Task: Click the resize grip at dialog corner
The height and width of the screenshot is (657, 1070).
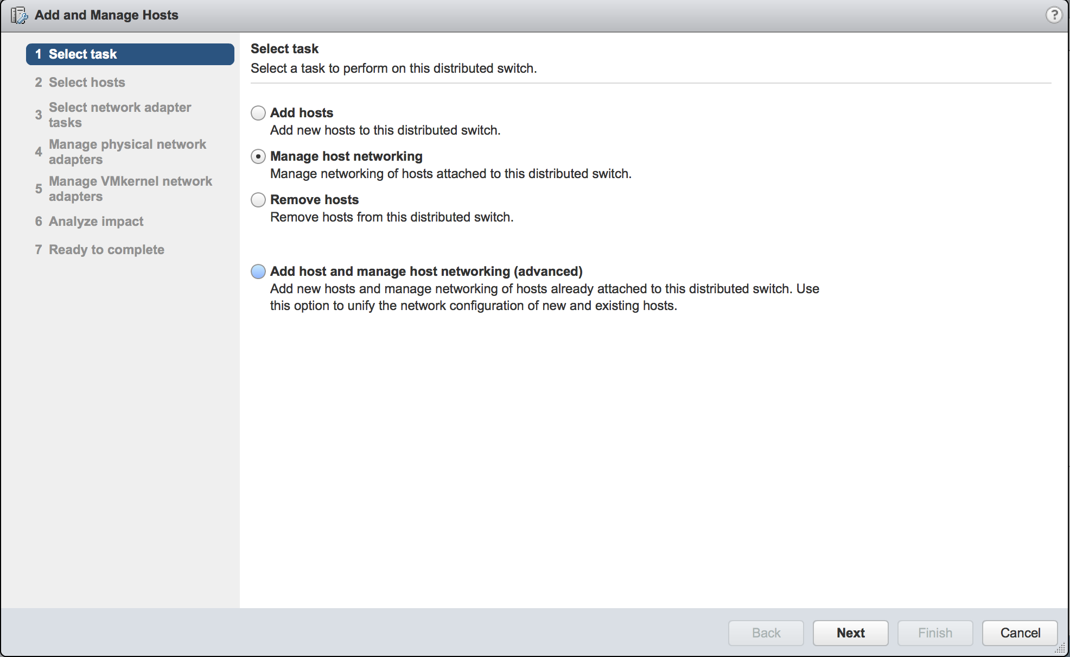Action: (1060, 648)
